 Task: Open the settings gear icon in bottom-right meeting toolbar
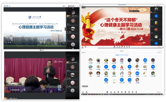click(136, 92)
